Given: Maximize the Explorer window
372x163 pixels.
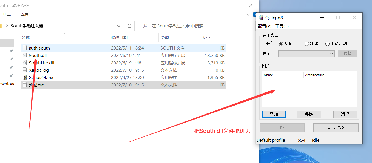Looking at the screenshot, I should 235,5.
